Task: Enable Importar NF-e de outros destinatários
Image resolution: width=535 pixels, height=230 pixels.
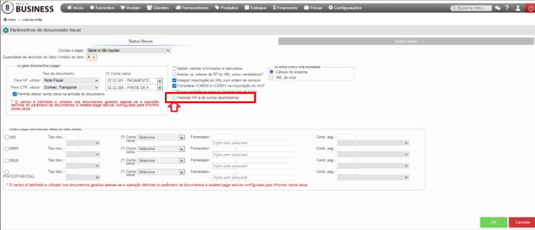Action: click(x=175, y=98)
